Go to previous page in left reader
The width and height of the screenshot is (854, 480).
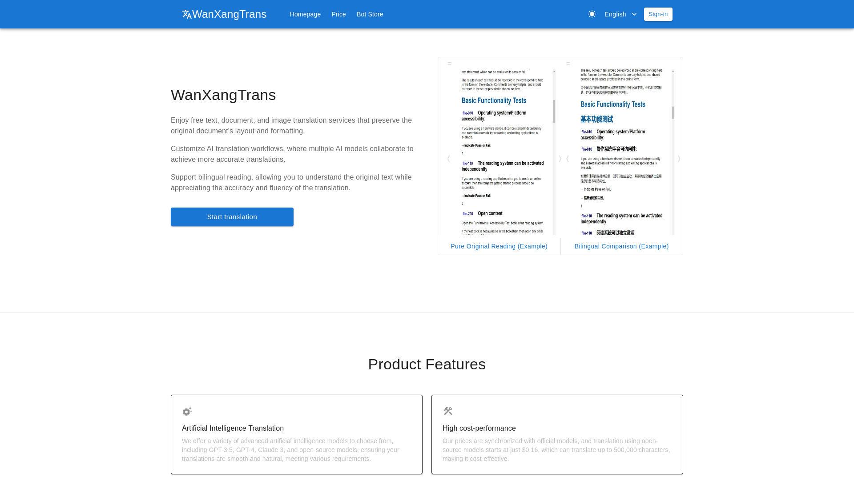(448, 159)
